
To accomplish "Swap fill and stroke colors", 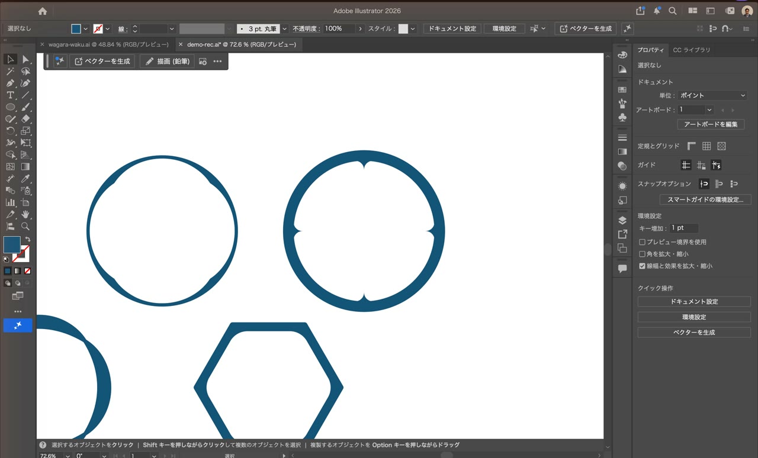I will pos(27,240).
